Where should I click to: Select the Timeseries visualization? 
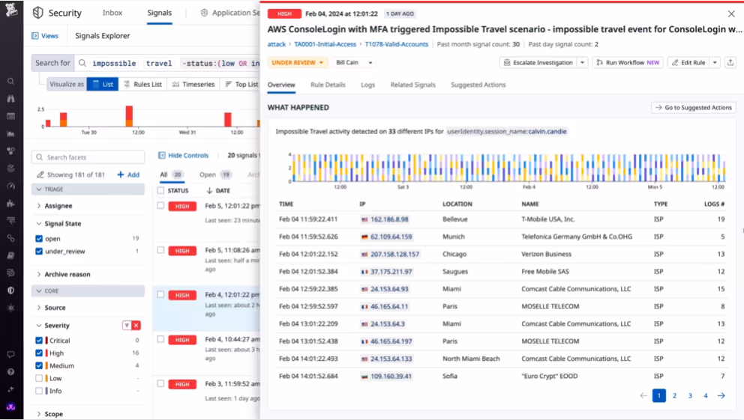[193, 85]
